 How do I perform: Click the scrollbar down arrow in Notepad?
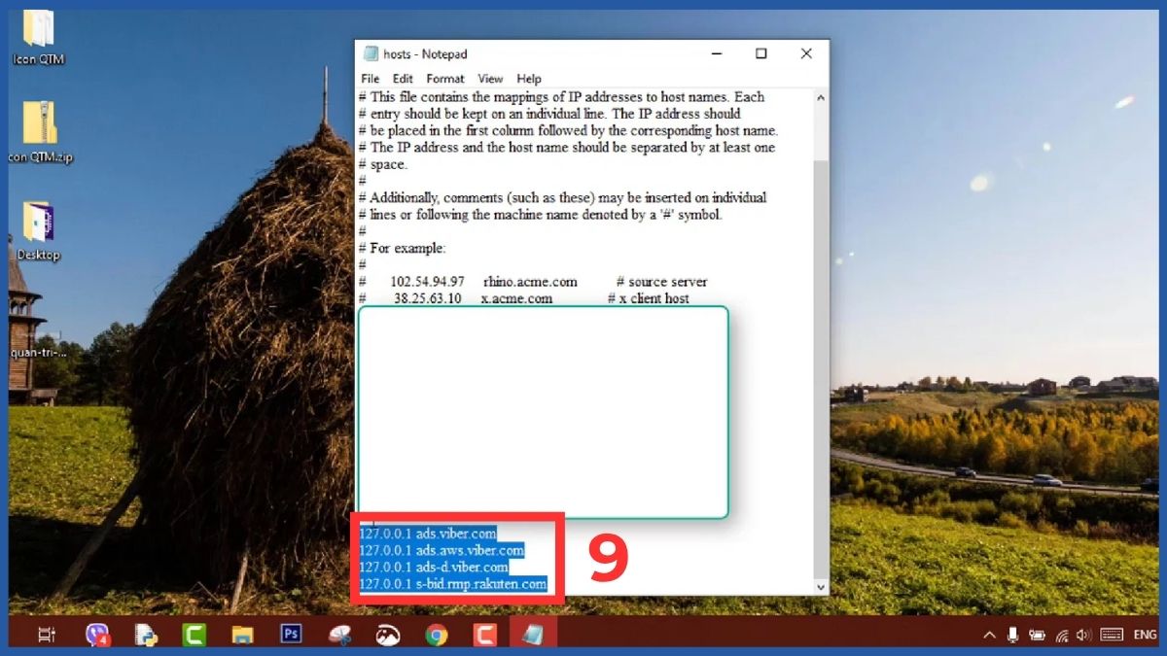820,586
